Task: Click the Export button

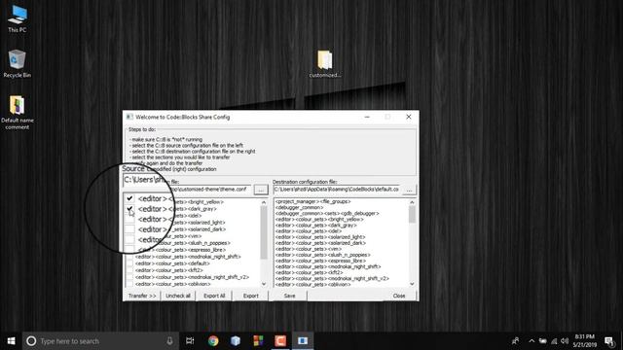Action: click(251, 296)
